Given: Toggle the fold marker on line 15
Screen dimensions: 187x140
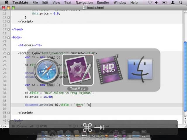Looking at the screenshot, I should click(8, 22).
